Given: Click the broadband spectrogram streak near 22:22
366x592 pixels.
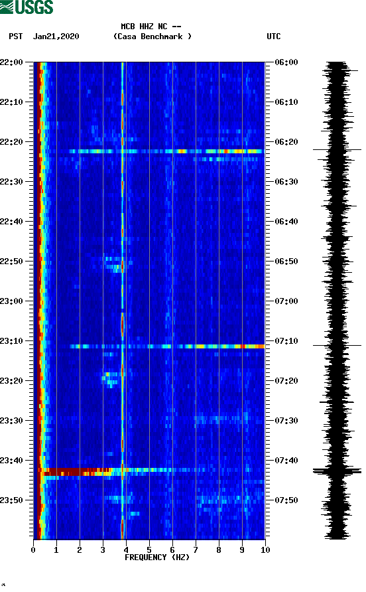Looking at the screenshot, I should (166, 151).
